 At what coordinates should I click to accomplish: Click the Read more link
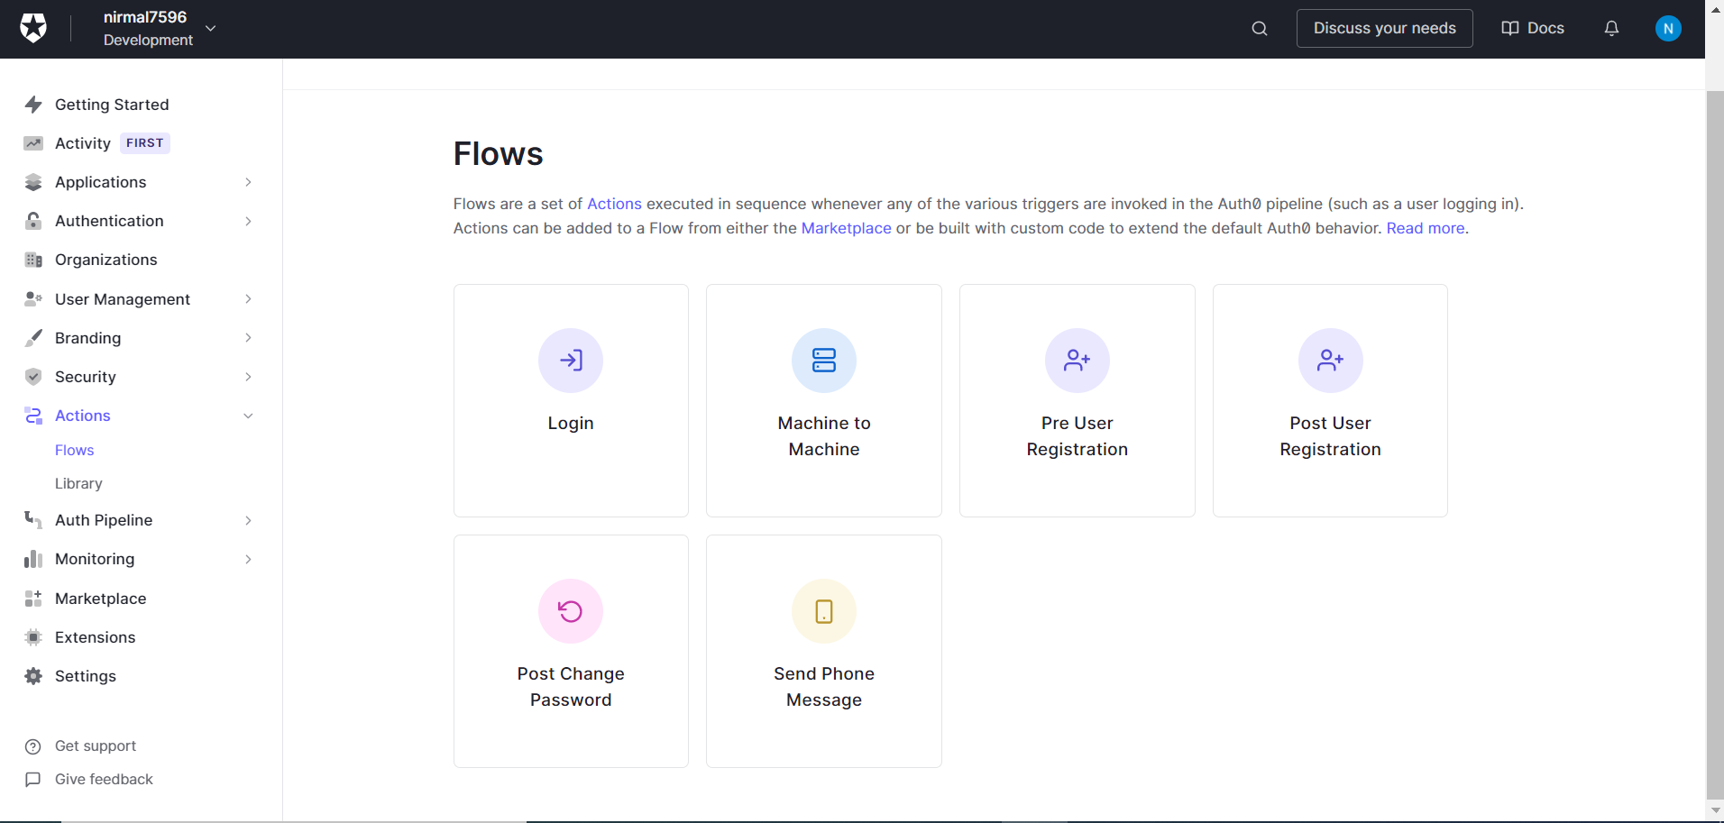1426,228
